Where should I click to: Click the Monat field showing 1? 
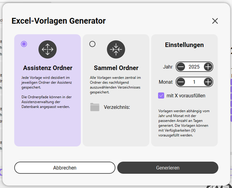[x=194, y=82]
